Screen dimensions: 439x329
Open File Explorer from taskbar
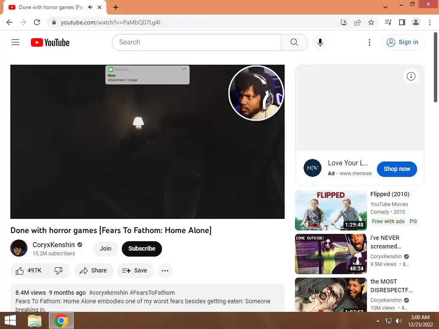pos(35,320)
